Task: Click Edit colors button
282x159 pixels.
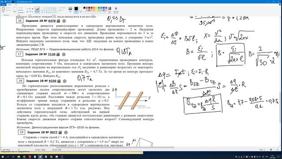Action: pyautogui.click(x=110, y=10)
